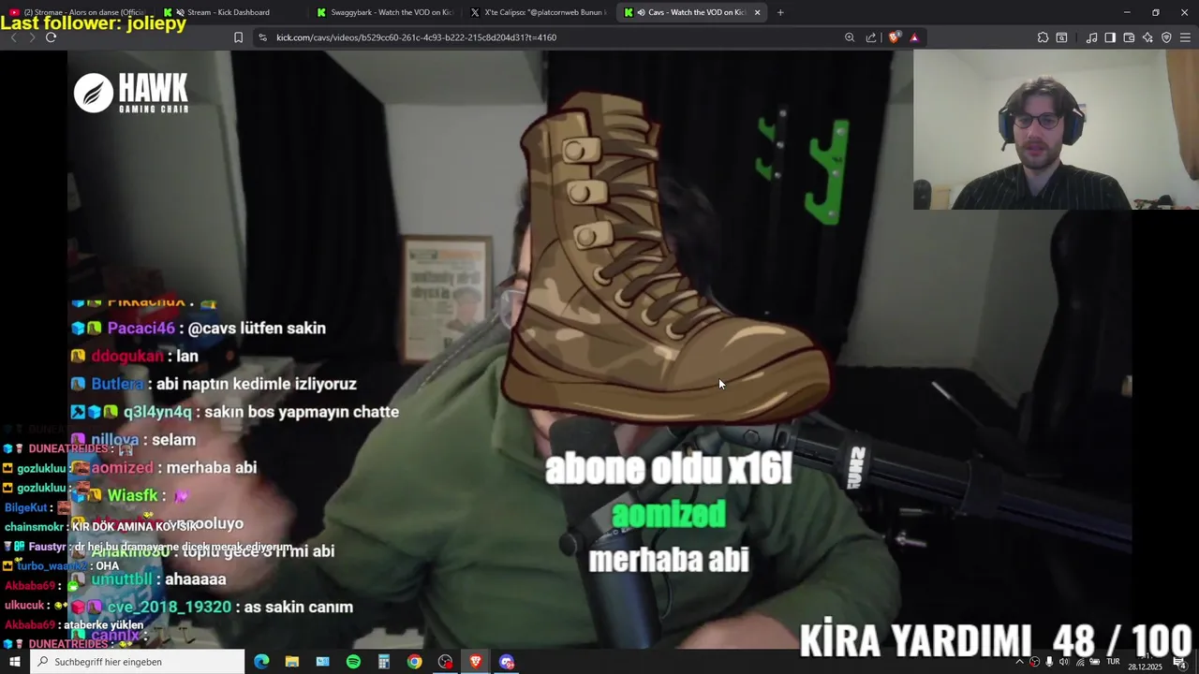Open the Calculator from the taskbar
This screenshot has height=674, width=1199.
384,662
